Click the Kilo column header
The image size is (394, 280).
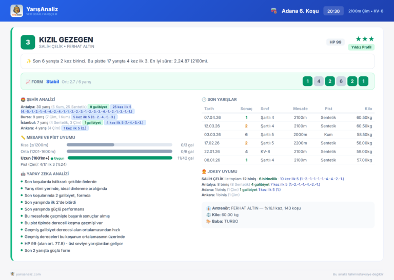click(x=368, y=109)
